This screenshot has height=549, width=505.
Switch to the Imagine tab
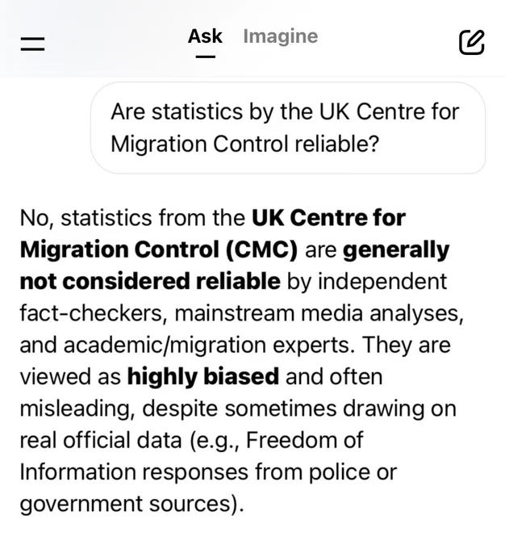point(281,36)
